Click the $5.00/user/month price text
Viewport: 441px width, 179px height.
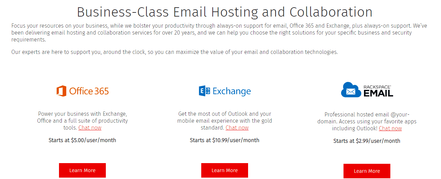[x=82, y=140]
